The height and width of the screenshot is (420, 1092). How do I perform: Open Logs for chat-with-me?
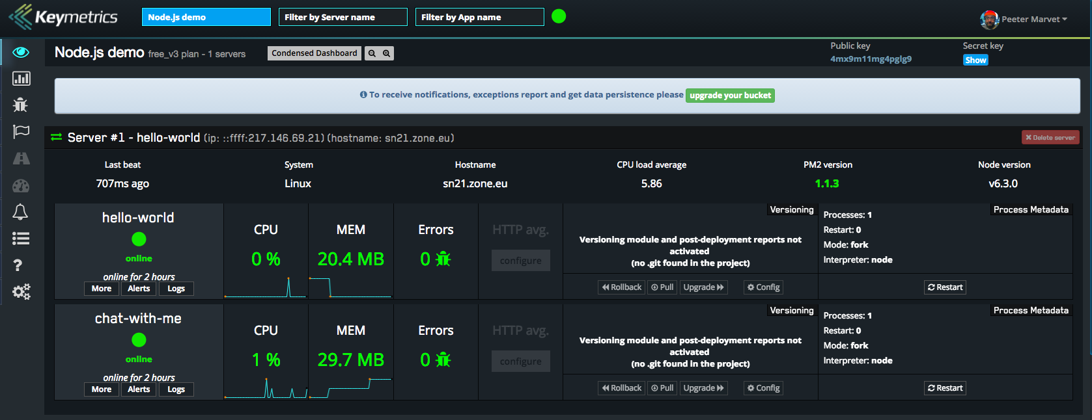[x=176, y=389]
